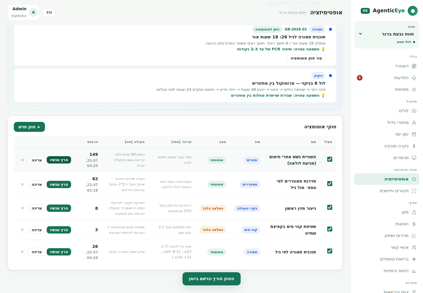
Task: Click the דשבורד dashboard icon in sidebar
Action: [x=414, y=66]
